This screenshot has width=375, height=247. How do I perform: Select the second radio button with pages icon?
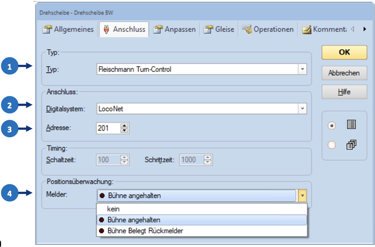(x=331, y=145)
